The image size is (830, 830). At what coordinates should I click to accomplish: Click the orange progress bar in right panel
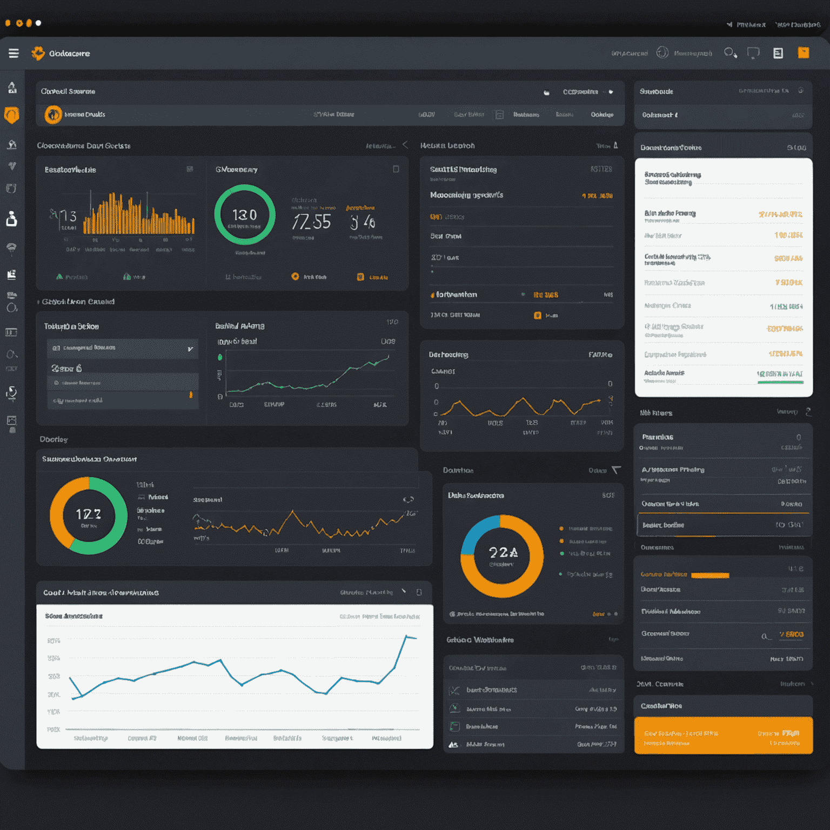pos(710,575)
